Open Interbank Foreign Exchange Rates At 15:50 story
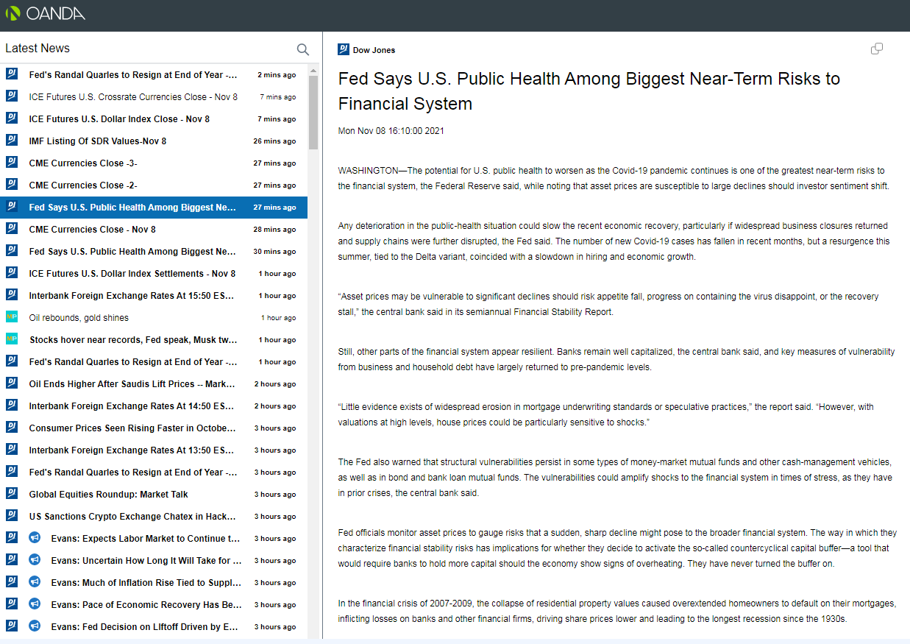Image resolution: width=910 pixels, height=644 pixels. [x=132, y=296]
